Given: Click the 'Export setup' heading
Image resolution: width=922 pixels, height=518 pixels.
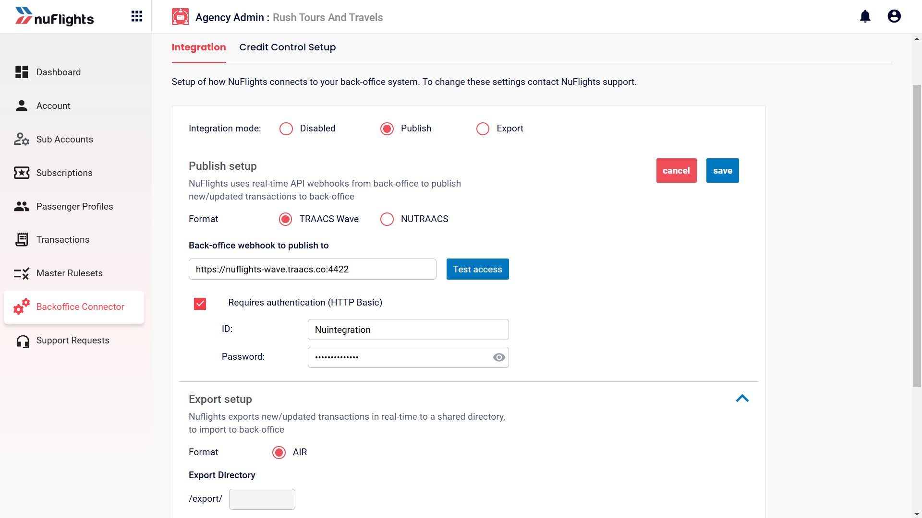Looking at the screenshot, I should [220, 399].
